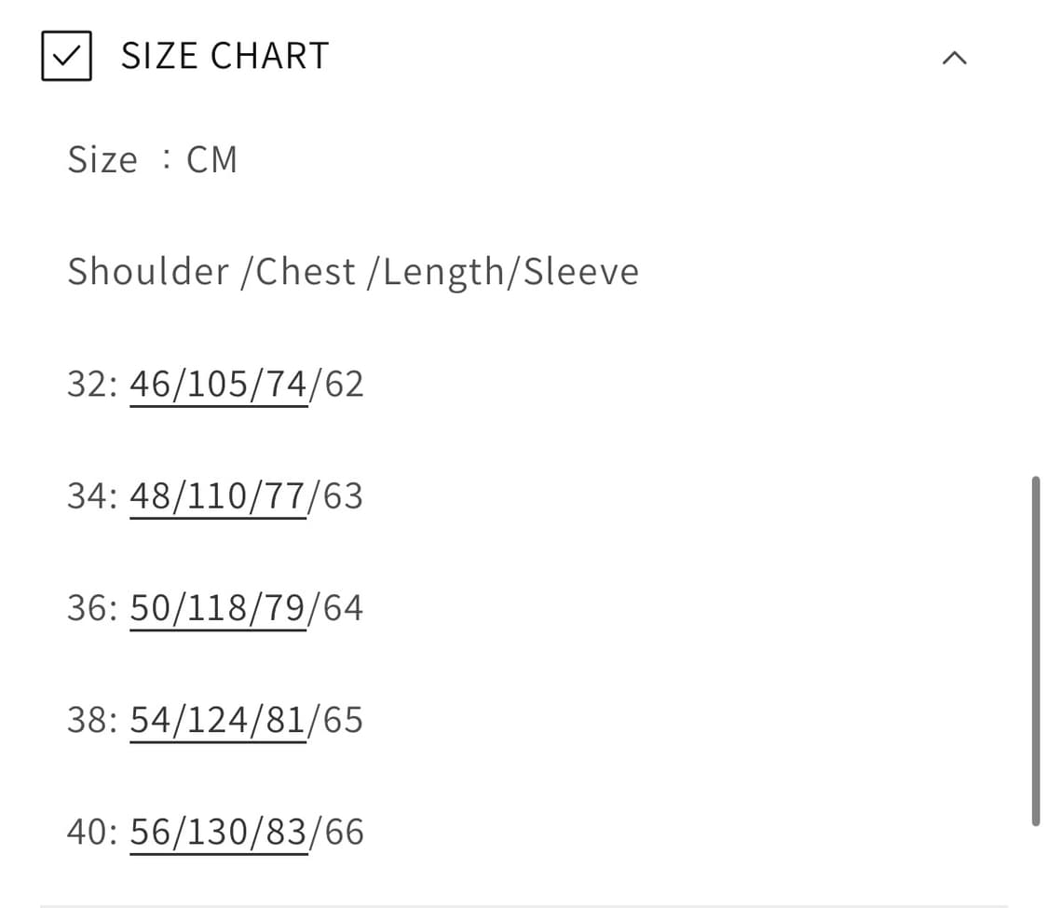Open the underlined 48/110/77 measurements link
Screen dimensions: 1048x908
coord(218,495)
